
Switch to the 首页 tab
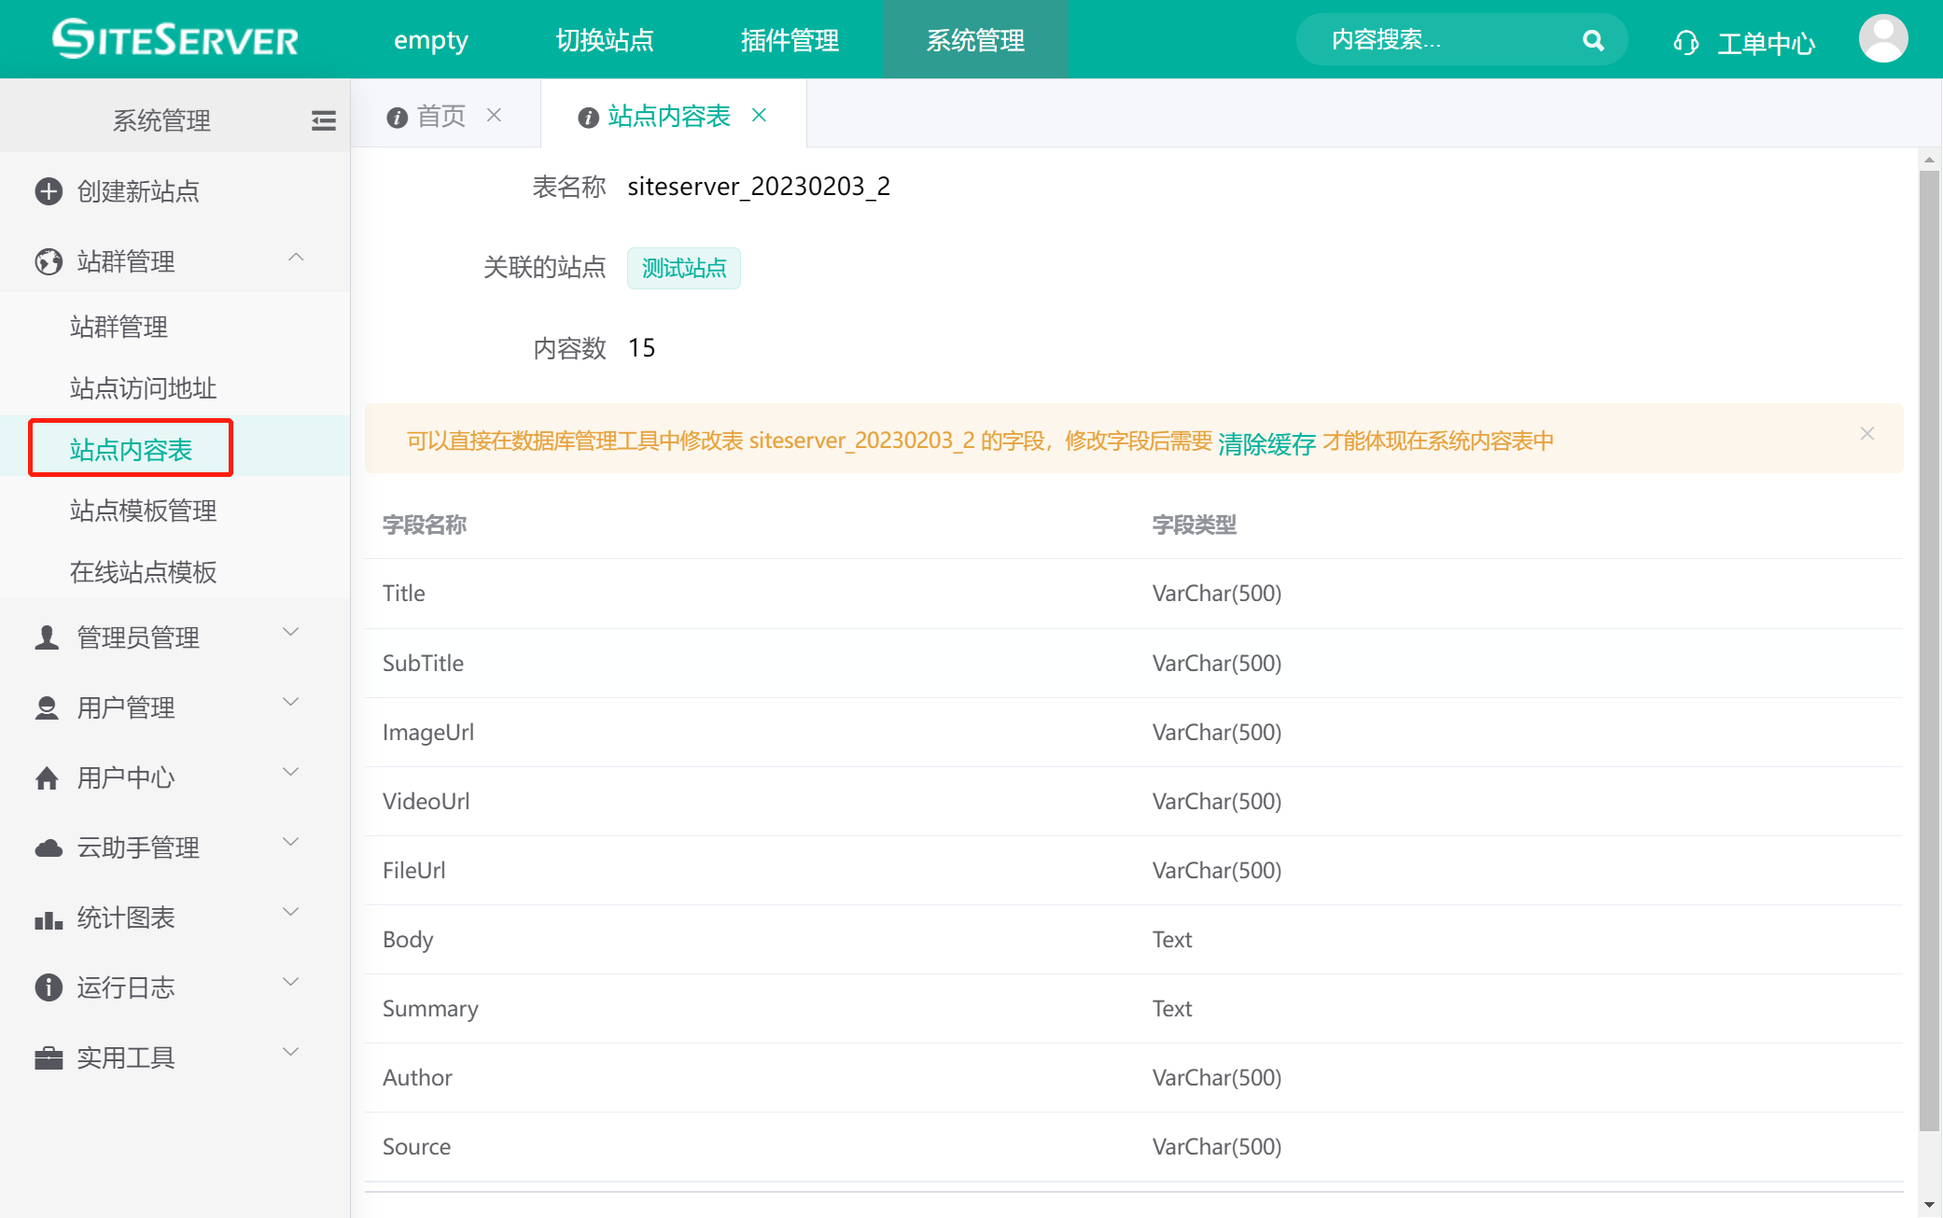coord(442,114)
